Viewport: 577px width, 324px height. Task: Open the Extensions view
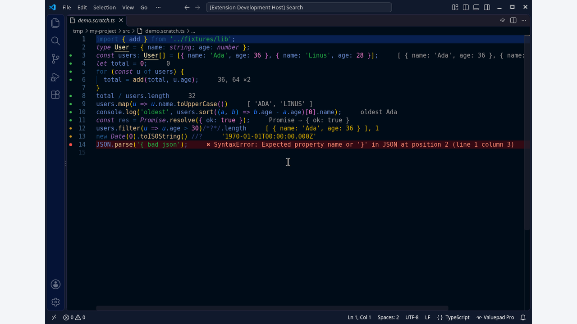tap(55, 95)
